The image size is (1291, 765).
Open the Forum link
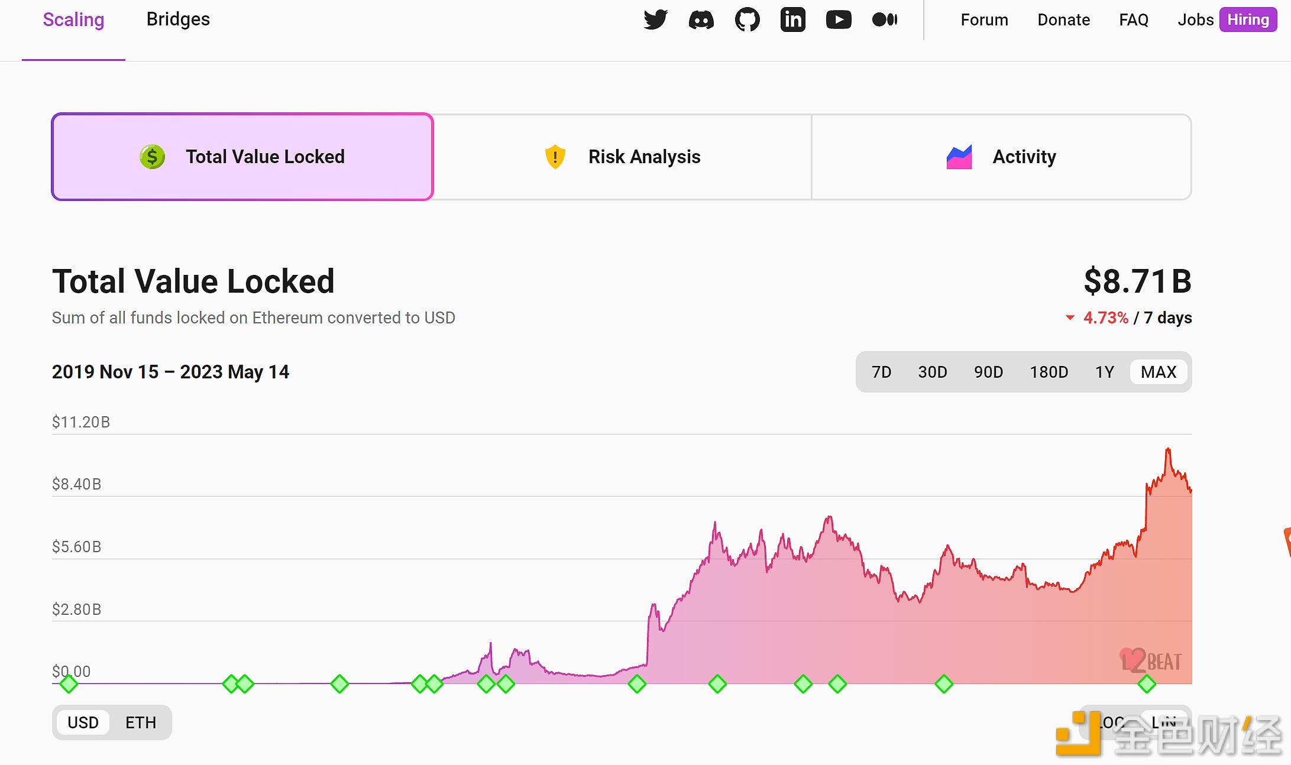(x=984, y=20)
